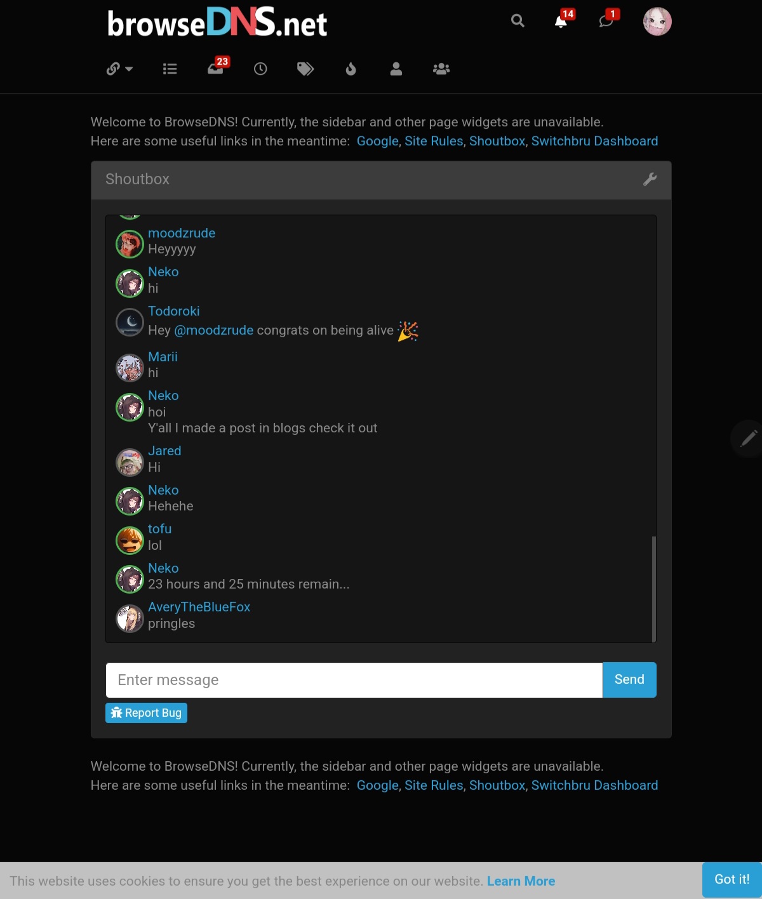762x899 pixels.
Task: Open the user profile avatar menu
Action: click(x=657, y=22)
